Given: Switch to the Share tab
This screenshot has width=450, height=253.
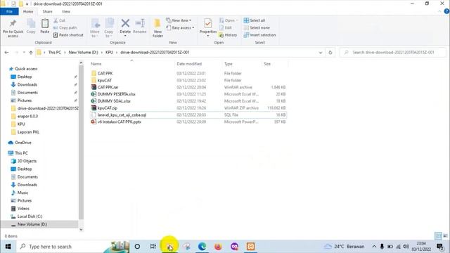Looking at the screenshot, I should pyautogui.click(x=47, y=11).
